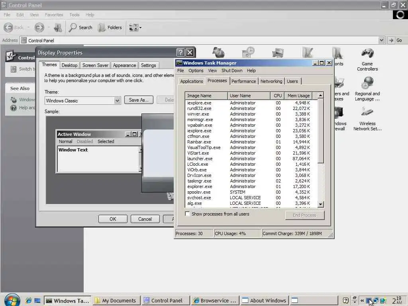The width and height of the screenshot is (408, 306).
Task: Switch to the Users tab
Action: point(292,81)
